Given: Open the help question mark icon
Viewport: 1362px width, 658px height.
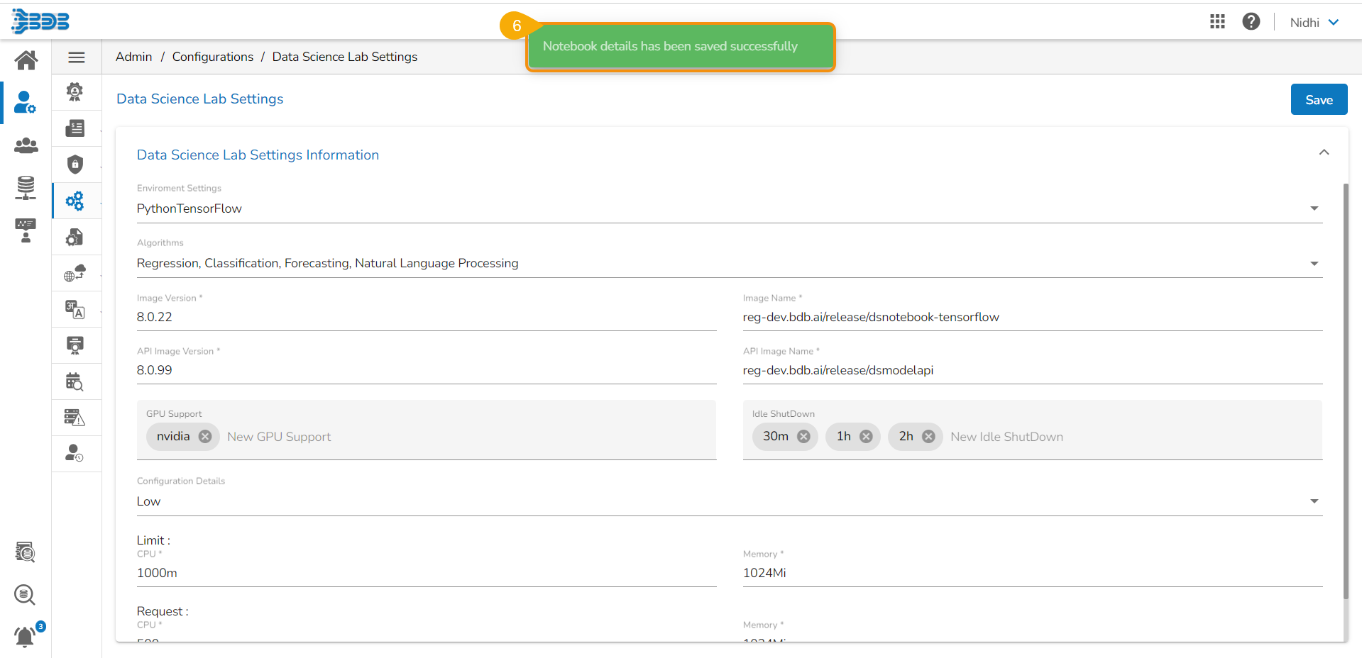Looking at the screenshot, I should click(1251, 22).
